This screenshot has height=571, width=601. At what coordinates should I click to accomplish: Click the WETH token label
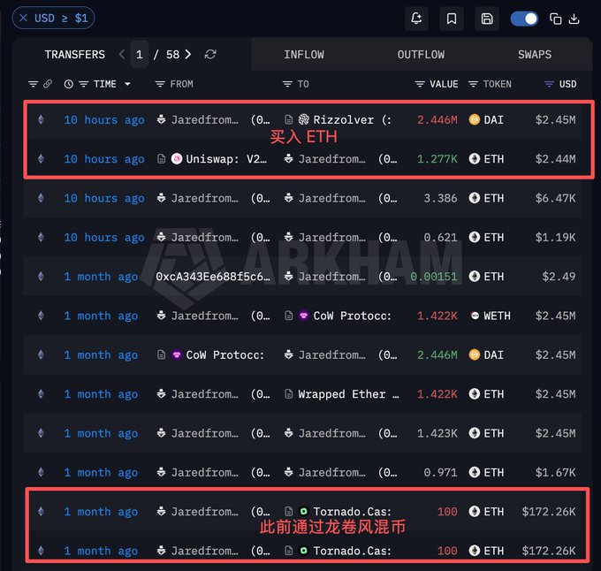pos(497,316)
